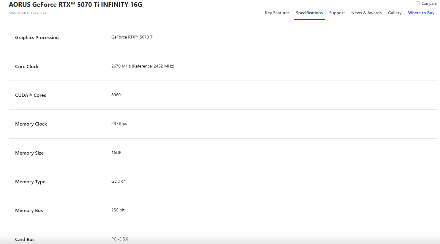Select the 8960 CUDA cores value

click(116, 95)
